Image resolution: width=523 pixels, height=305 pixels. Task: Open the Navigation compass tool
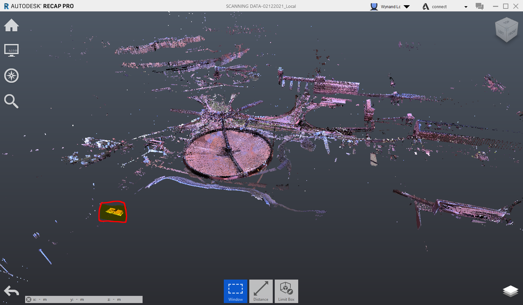click(x=11, y=76)
